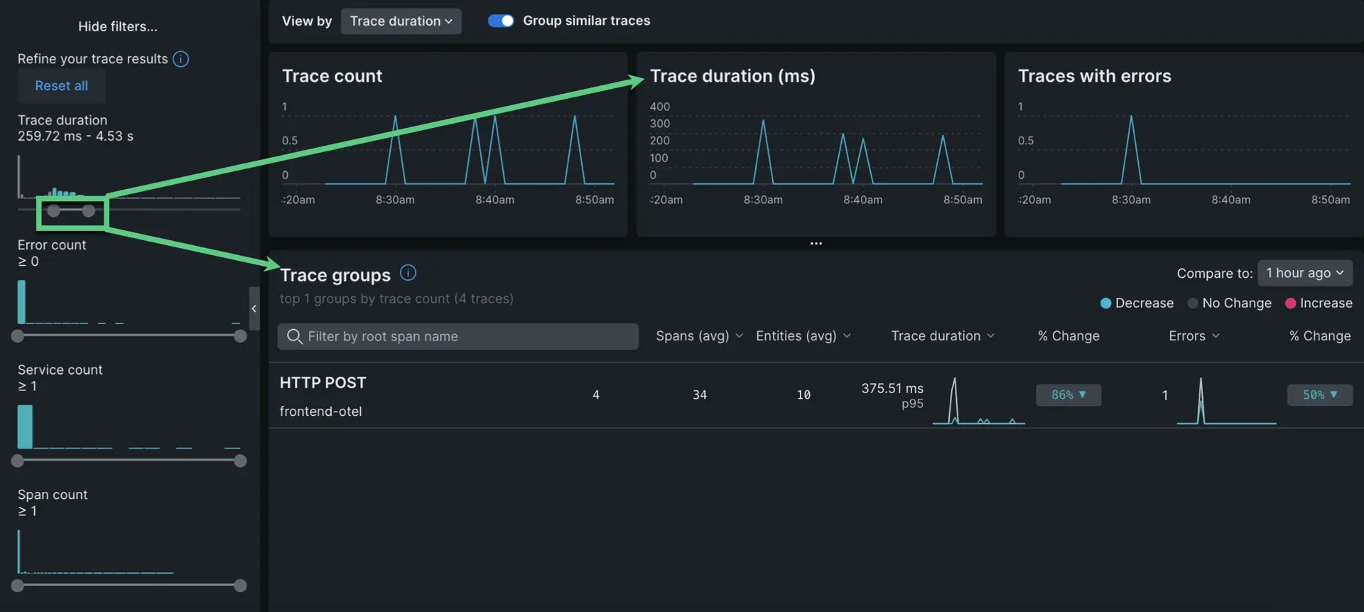Toggle Group similar traces switch
Viewport: 1364px width, 612px height.
click(x=501, y=21)
